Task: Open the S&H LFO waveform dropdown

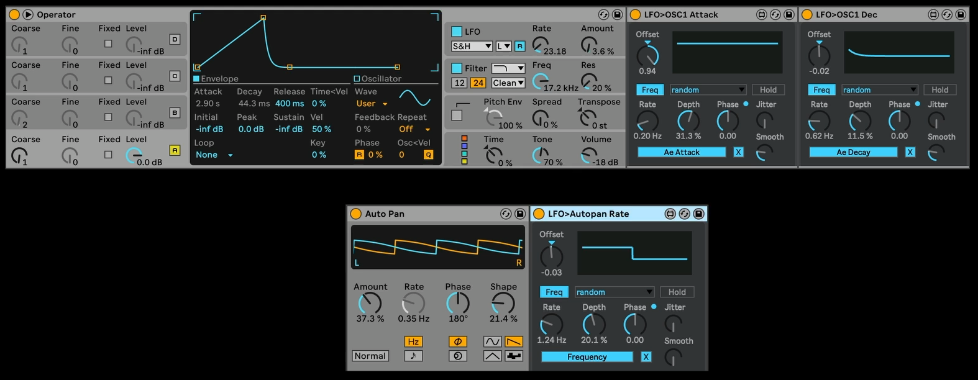Action: (472, 46)
